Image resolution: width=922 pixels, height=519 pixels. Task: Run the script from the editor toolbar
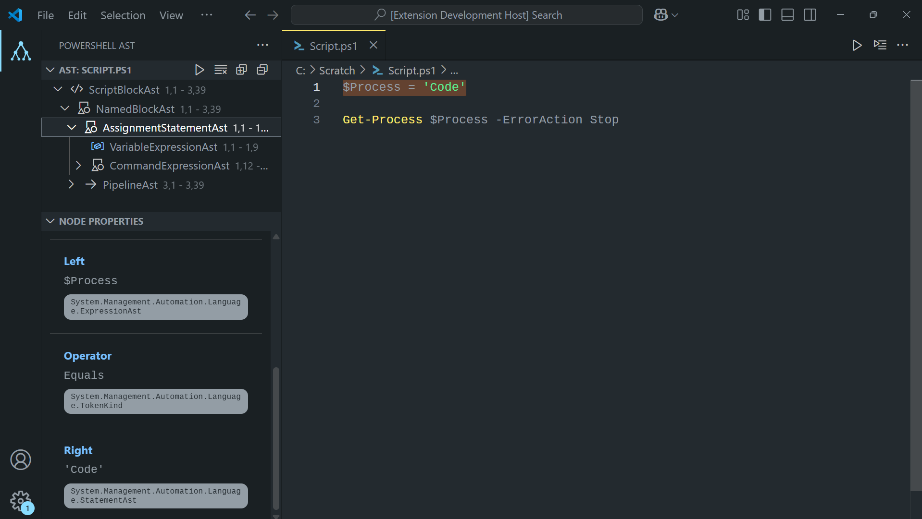pyautogui.click(x=857, y=45)
